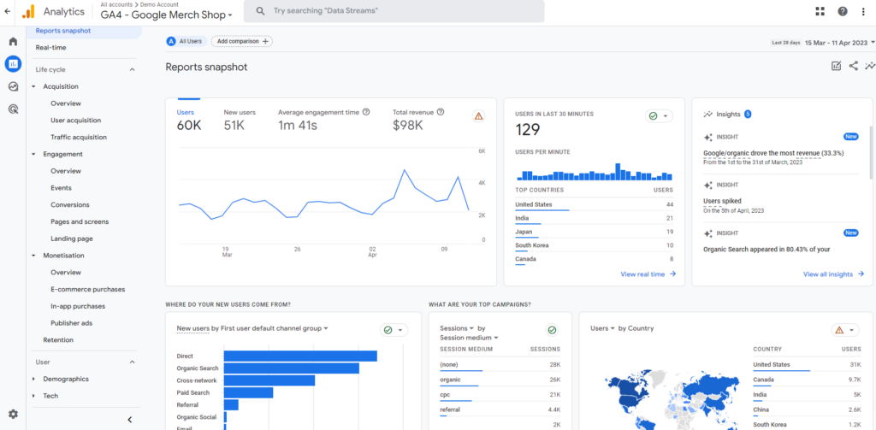Viewport: 876px width, 430px height.
Task: Click the warning triangle on Users card
Action: pos(478,115)
